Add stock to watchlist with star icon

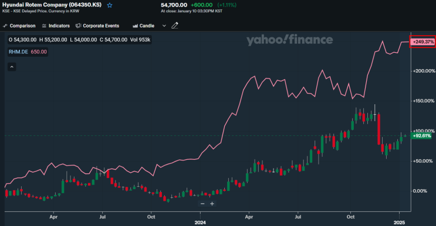(110, 5)
